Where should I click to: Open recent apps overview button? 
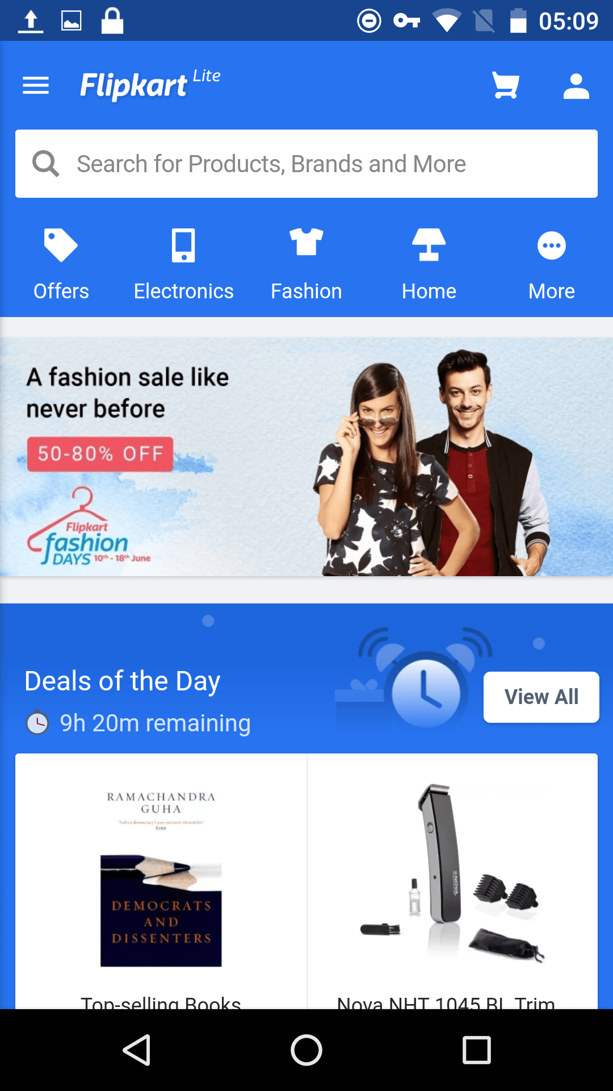click(477, 1050)
